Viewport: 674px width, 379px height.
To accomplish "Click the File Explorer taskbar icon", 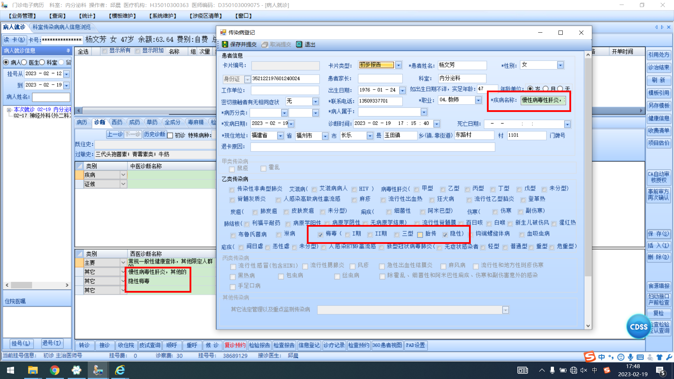I will click(33, 370).
